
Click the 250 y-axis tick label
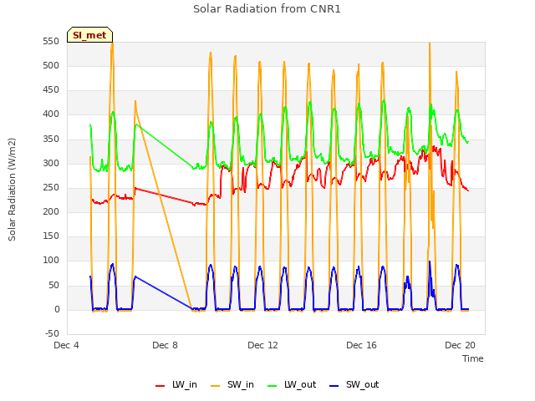click(51, 187)
